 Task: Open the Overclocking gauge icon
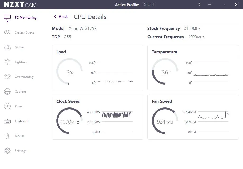(x=7, y=77)
